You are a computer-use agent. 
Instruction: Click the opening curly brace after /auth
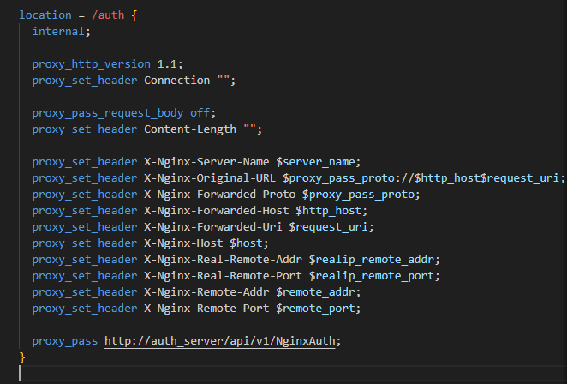pos(134,15)
